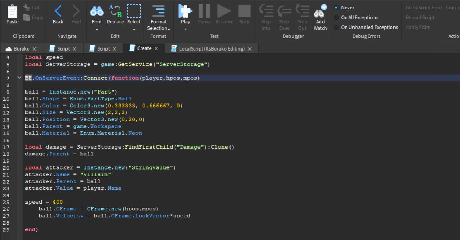The image size is (460, 240).
Task: Click the Stop test button
Action: pyautogui.click(x=244, y=11)
